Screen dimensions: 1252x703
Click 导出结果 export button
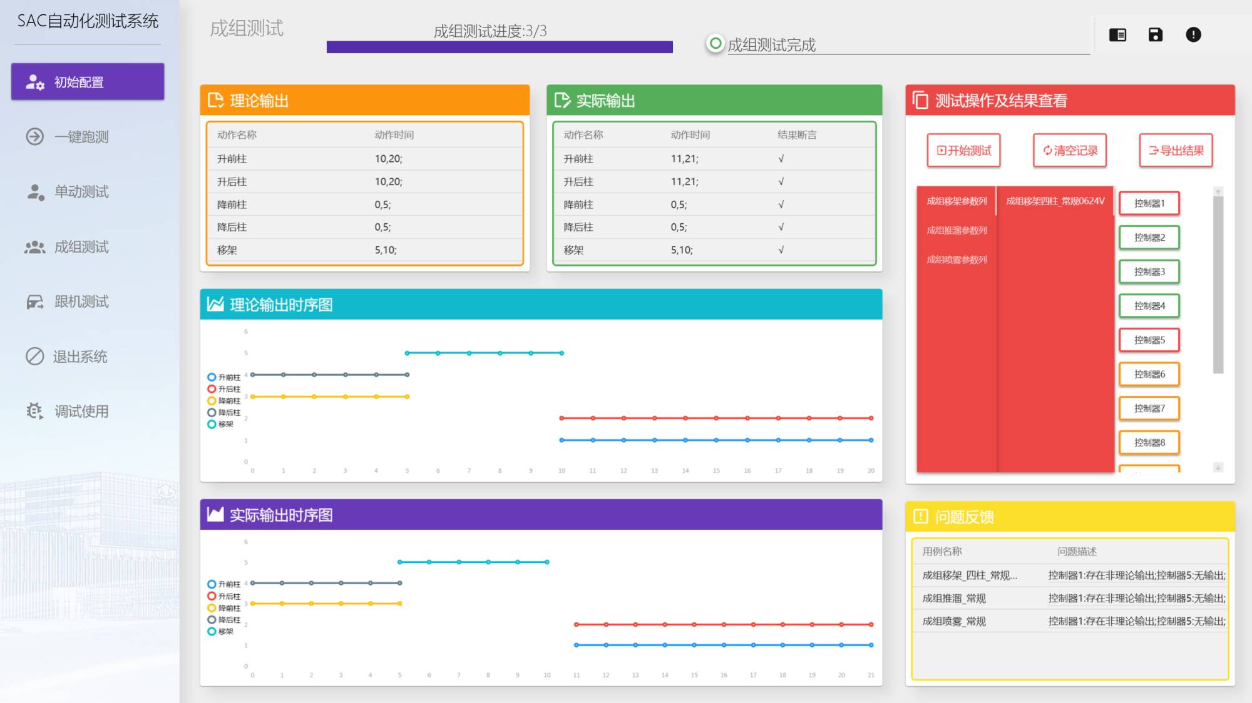pyautogui.click(x=1176, y=151)
